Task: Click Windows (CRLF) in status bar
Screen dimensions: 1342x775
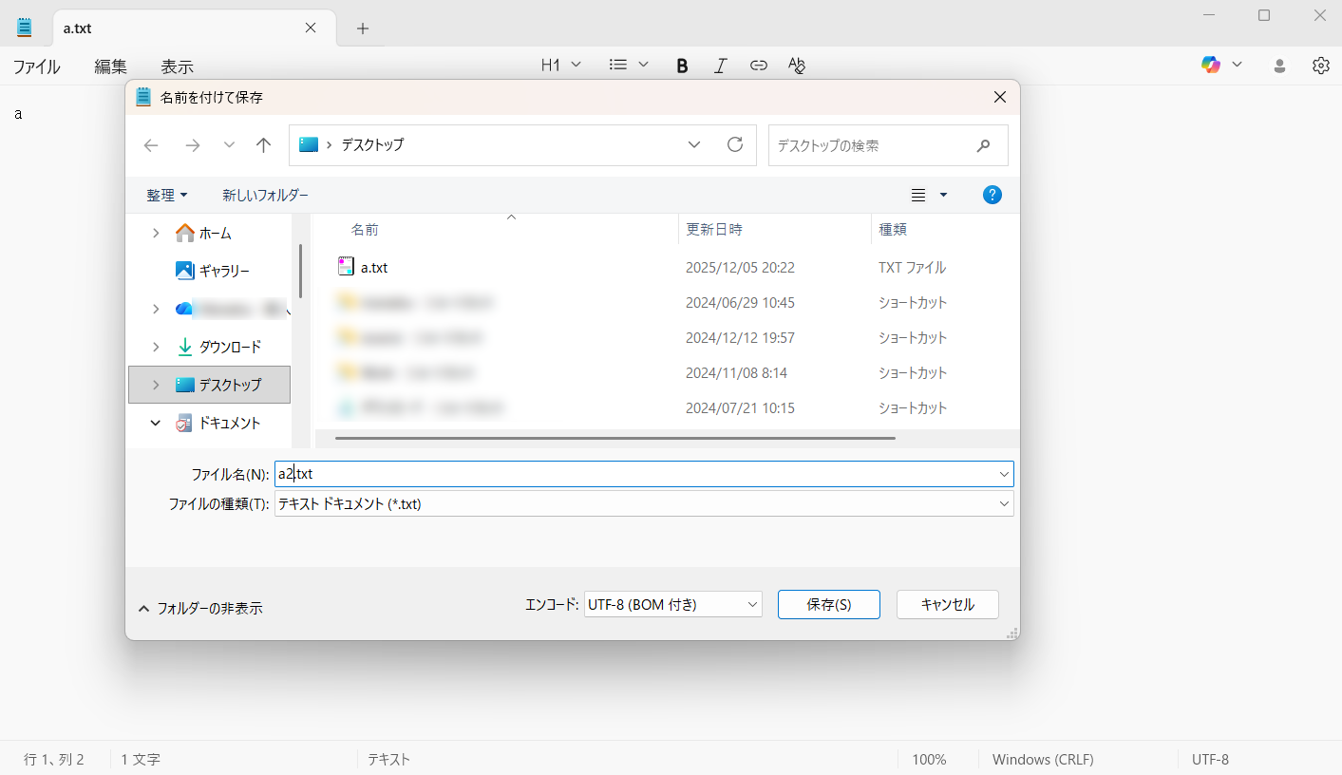Action: [1043, 760]
